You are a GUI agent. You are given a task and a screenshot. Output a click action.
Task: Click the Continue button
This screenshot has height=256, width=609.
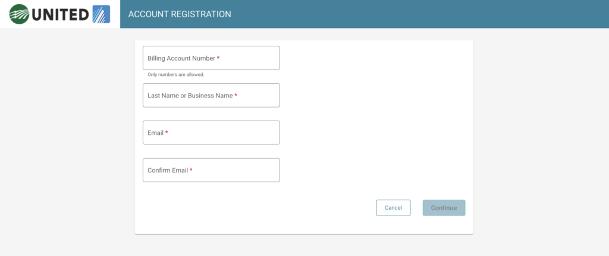click(444, 208)
